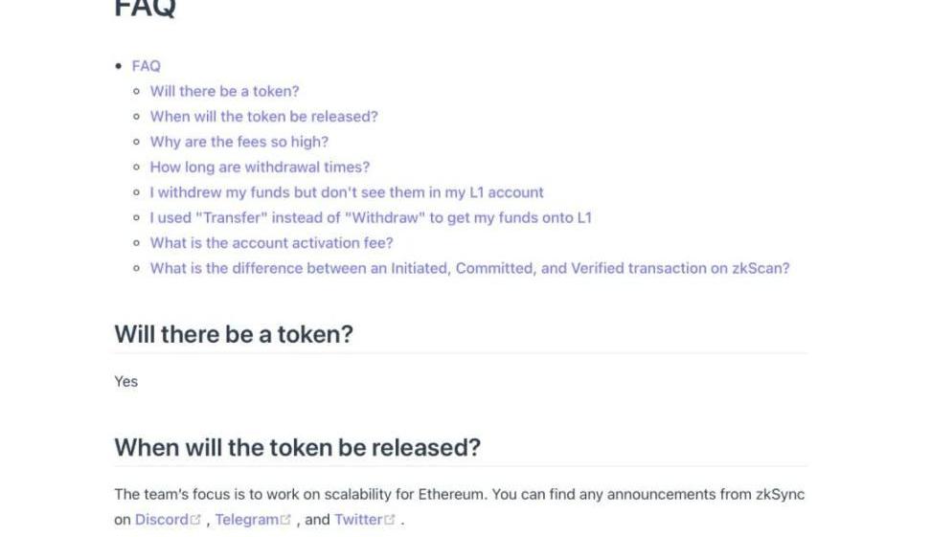This screenshot has width=931, height=537.
Task: Open the Telegram announcements link
Action: 246,520
